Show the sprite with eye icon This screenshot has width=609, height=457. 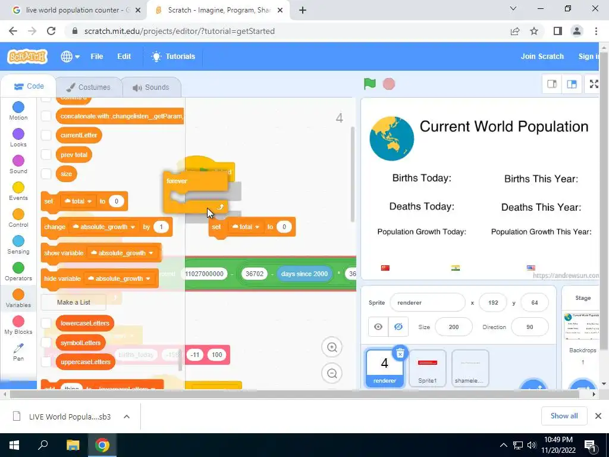pyautogui.click(x=378, y=327)
